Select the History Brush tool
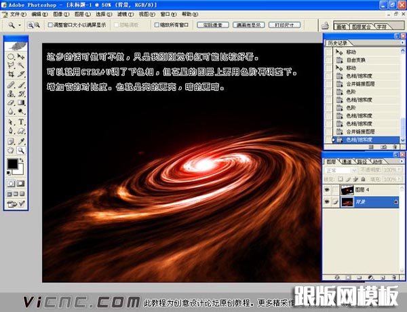Image resolution: width=407 pixels, height=312 pixels. (21, 94)
